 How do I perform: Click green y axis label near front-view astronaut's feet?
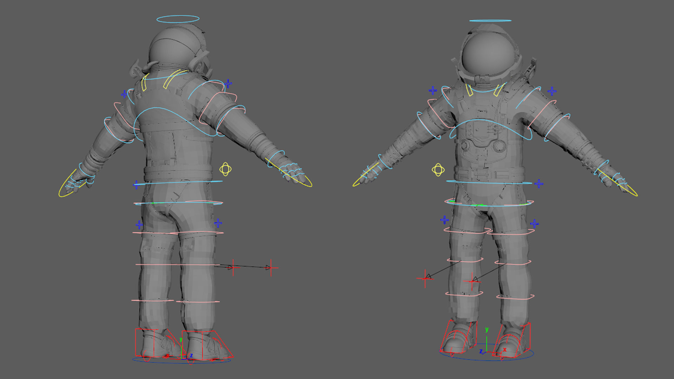487,330
